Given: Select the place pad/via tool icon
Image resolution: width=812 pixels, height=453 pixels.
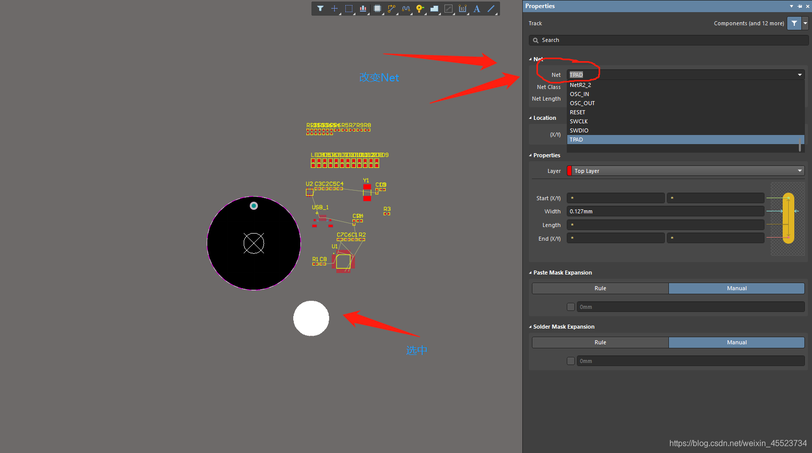Looking at the screenshot, I should coord(420,9).
